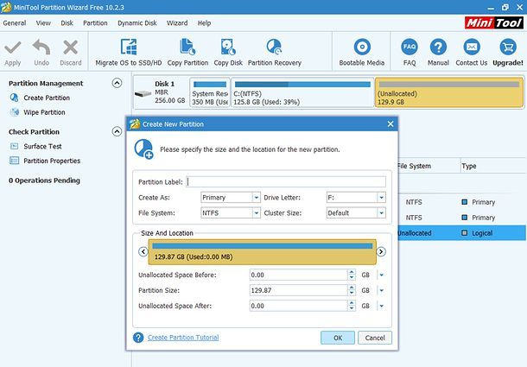This screenshot has width=527, height=367.
Task: Open the Create As dropdown
Action: tap(256, 197)
